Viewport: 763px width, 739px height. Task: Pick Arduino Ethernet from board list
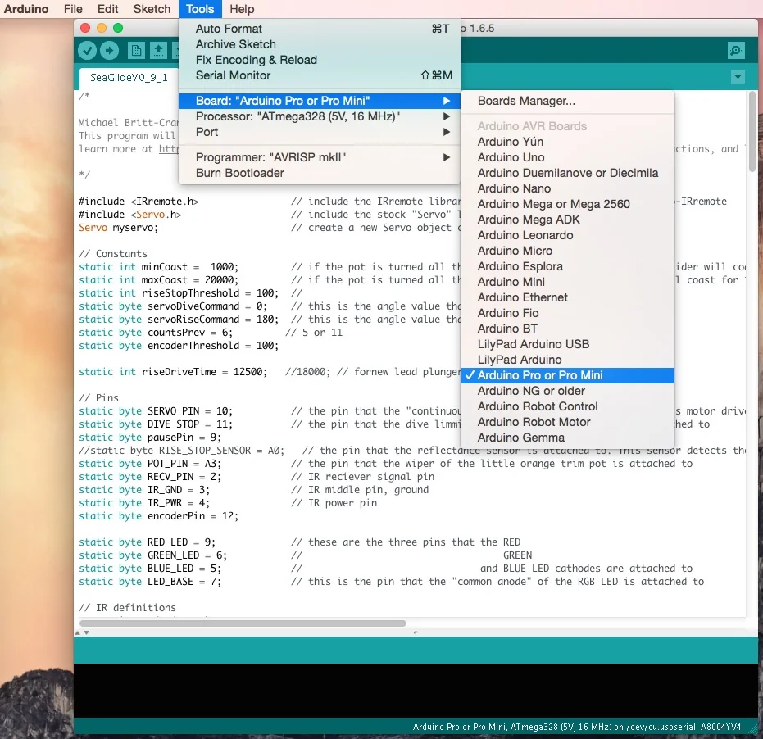[567, 297]
